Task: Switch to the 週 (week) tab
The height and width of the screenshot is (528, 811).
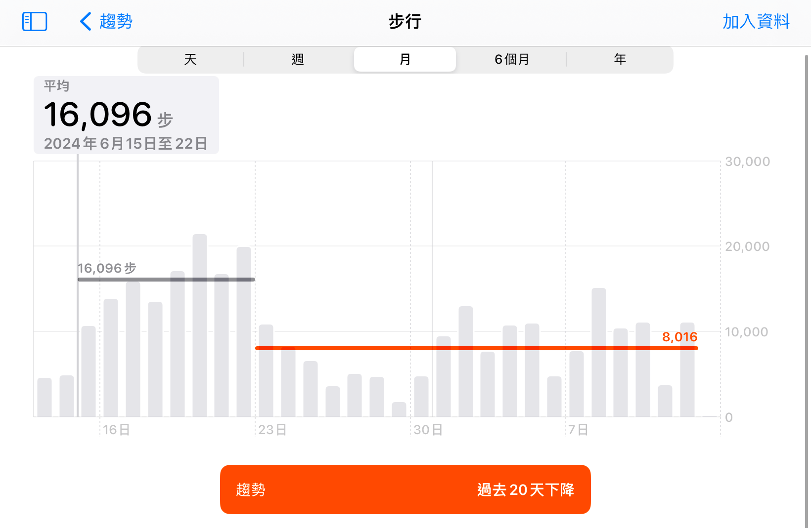Action: tap(298, 60)
